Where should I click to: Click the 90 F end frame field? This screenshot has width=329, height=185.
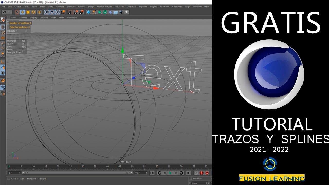[x=140, y=173]
